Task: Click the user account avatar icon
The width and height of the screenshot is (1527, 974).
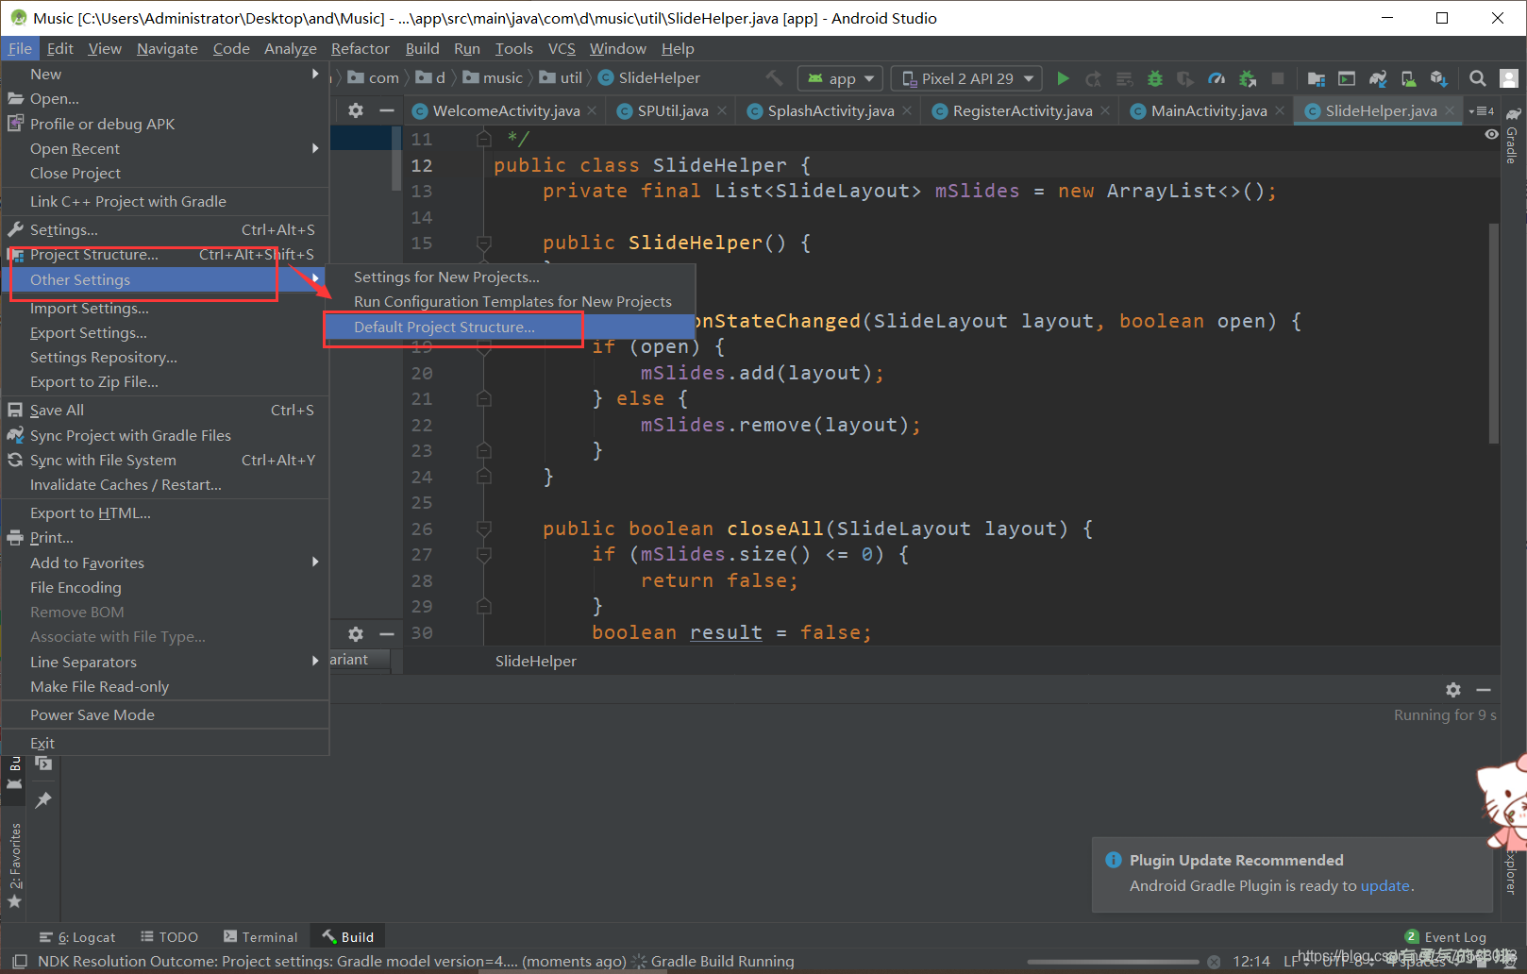Action: click(x=1508, y=78)
